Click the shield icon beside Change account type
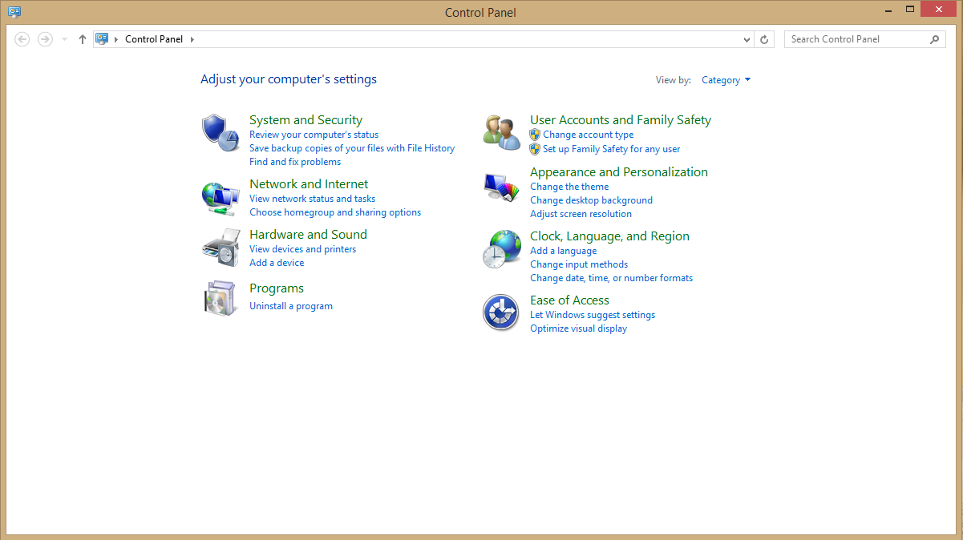963x540 pixels. [x=535, y=135]
